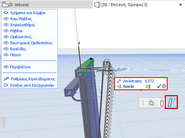Open Ρυθμίσεις Κιγκλιδώματος settings

[x=33, y=79]
